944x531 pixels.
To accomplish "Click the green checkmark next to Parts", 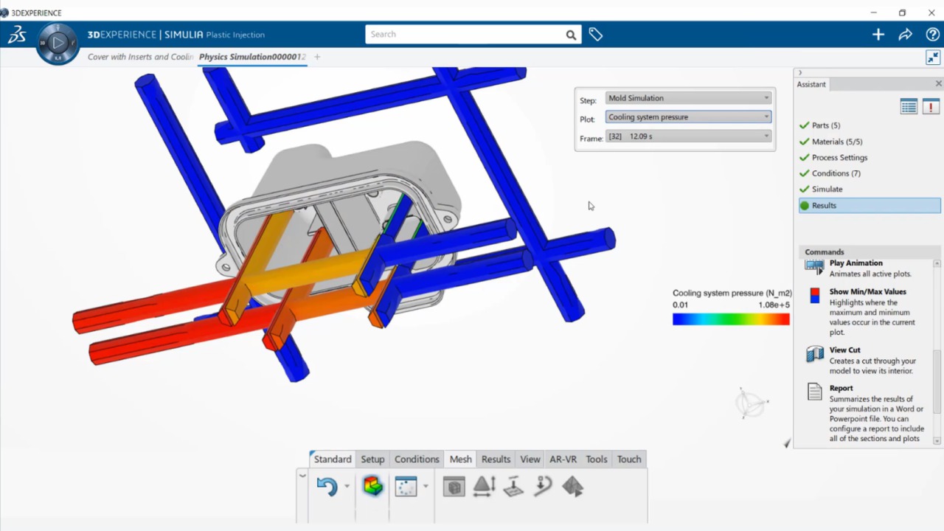I will (804, 125).
